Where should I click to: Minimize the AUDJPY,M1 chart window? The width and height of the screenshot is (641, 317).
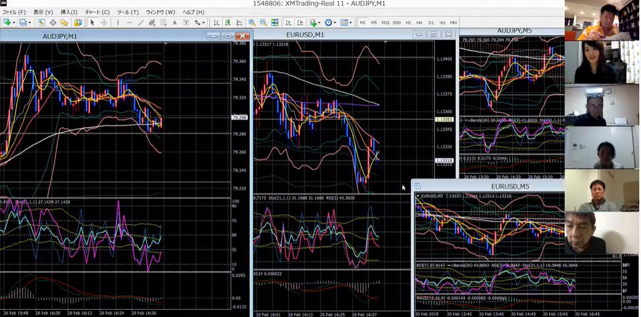click(213, 36)
